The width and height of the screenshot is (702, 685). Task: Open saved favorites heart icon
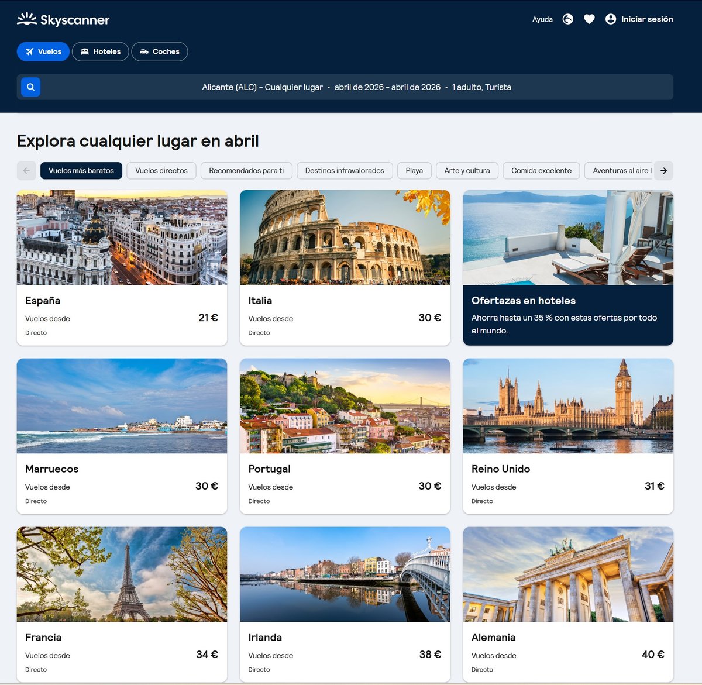[589, 19]
